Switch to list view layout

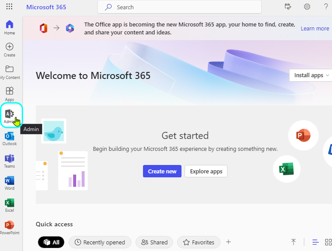[x=315, y=242]
